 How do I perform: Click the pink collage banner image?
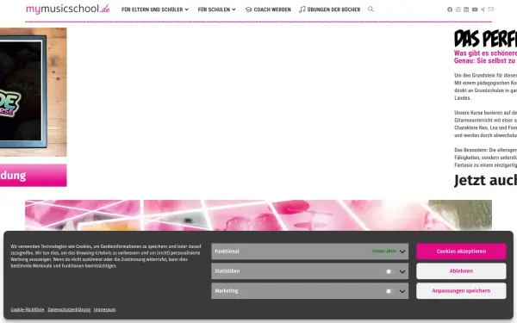point(258,214)
